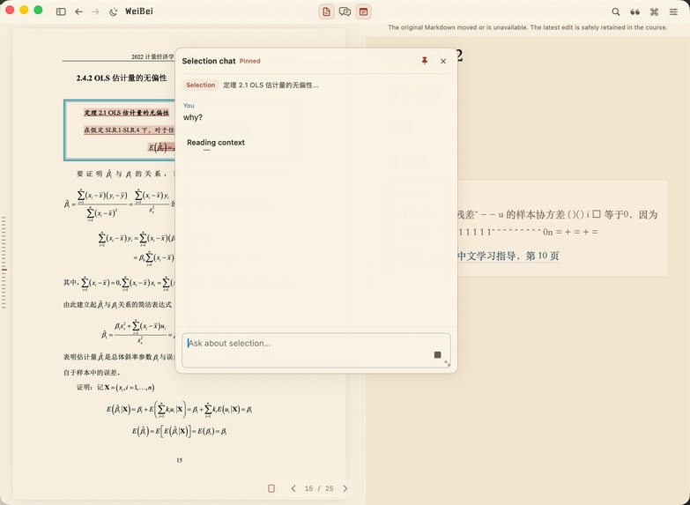The height and width of the screenshot is (505, 690).
Task: Open the quotes icon in toolbar
Action: [x=635, y=11]
